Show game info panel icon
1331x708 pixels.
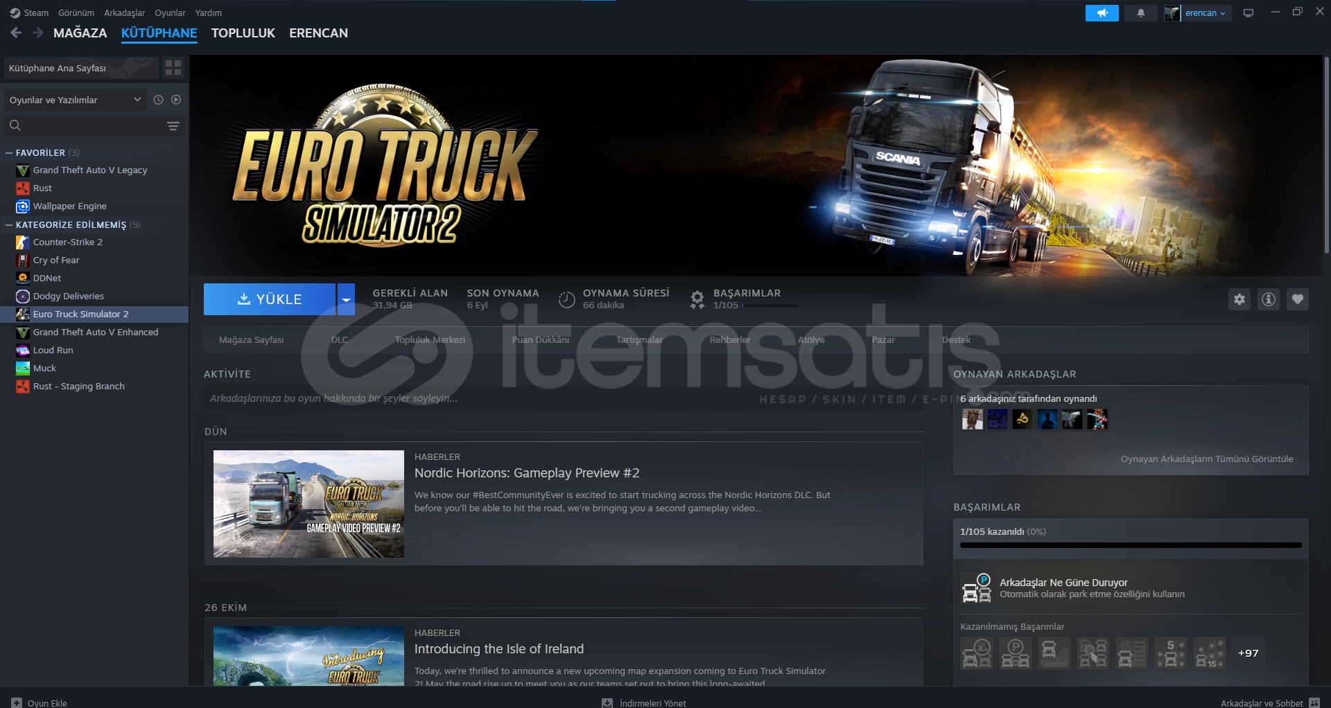1269,299
